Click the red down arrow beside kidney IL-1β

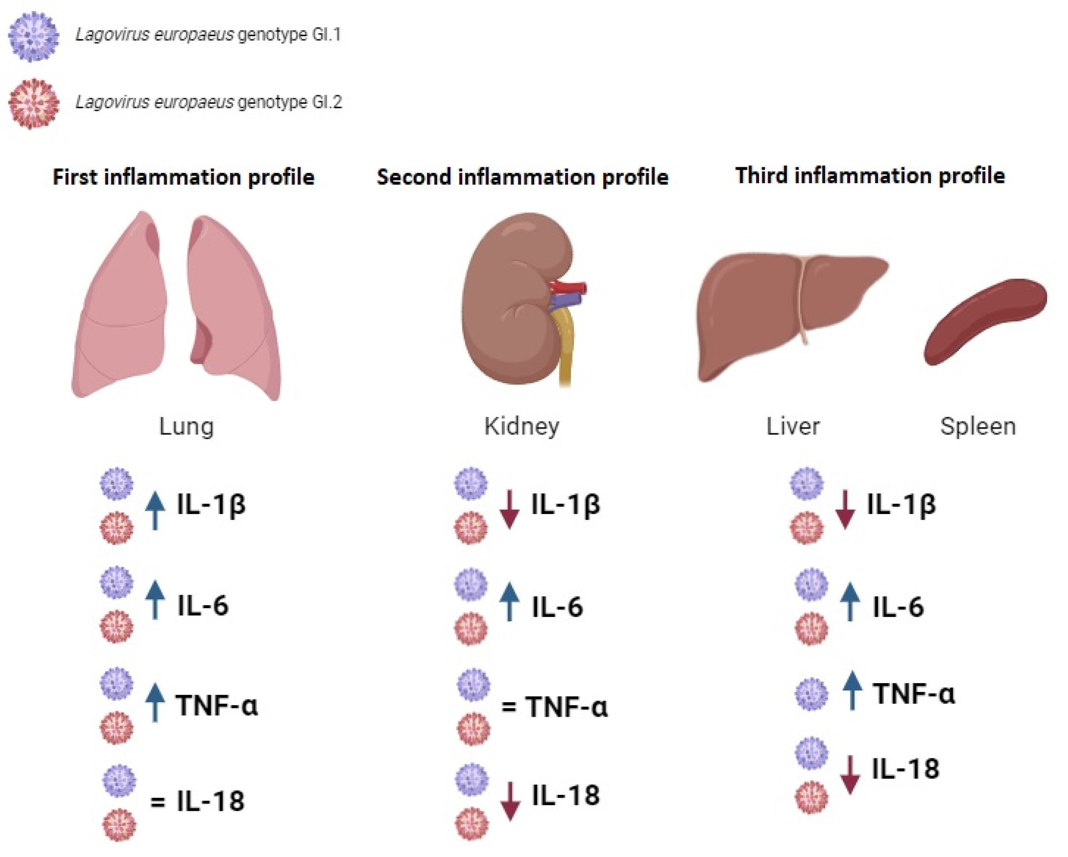point(509,509)
